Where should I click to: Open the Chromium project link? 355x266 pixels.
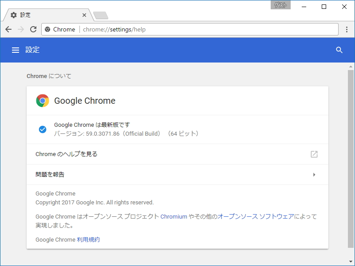pyautogui.click(x=174, y=217)
